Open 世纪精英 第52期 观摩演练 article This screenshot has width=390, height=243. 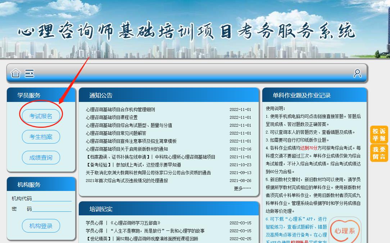(142, 239)
